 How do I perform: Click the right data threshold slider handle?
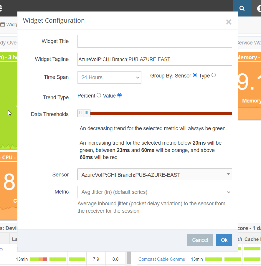coord(87,113)
